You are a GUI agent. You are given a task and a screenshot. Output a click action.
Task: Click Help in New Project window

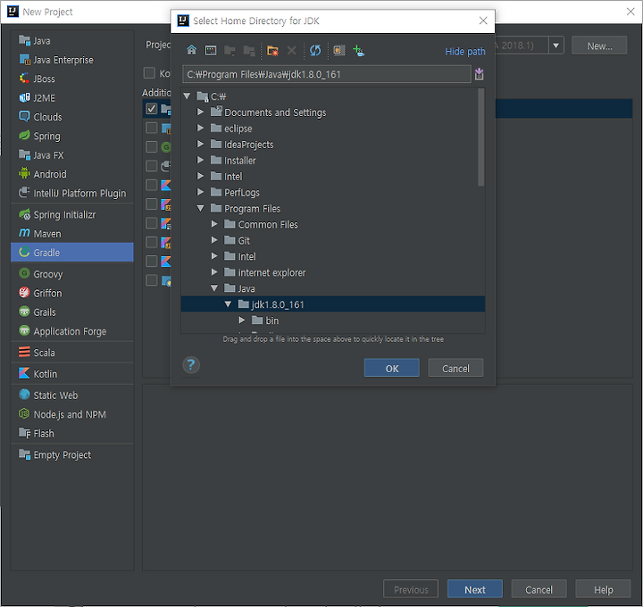click(603, 589)
